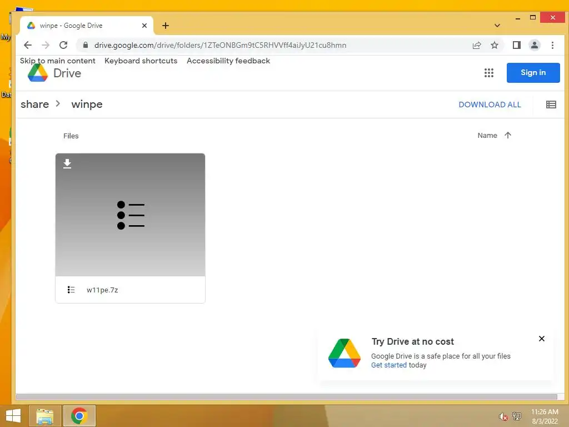This screenshot has width=569, height=427.
Task: Close the winpe - Google Drive tab
Action: point(144,26)
